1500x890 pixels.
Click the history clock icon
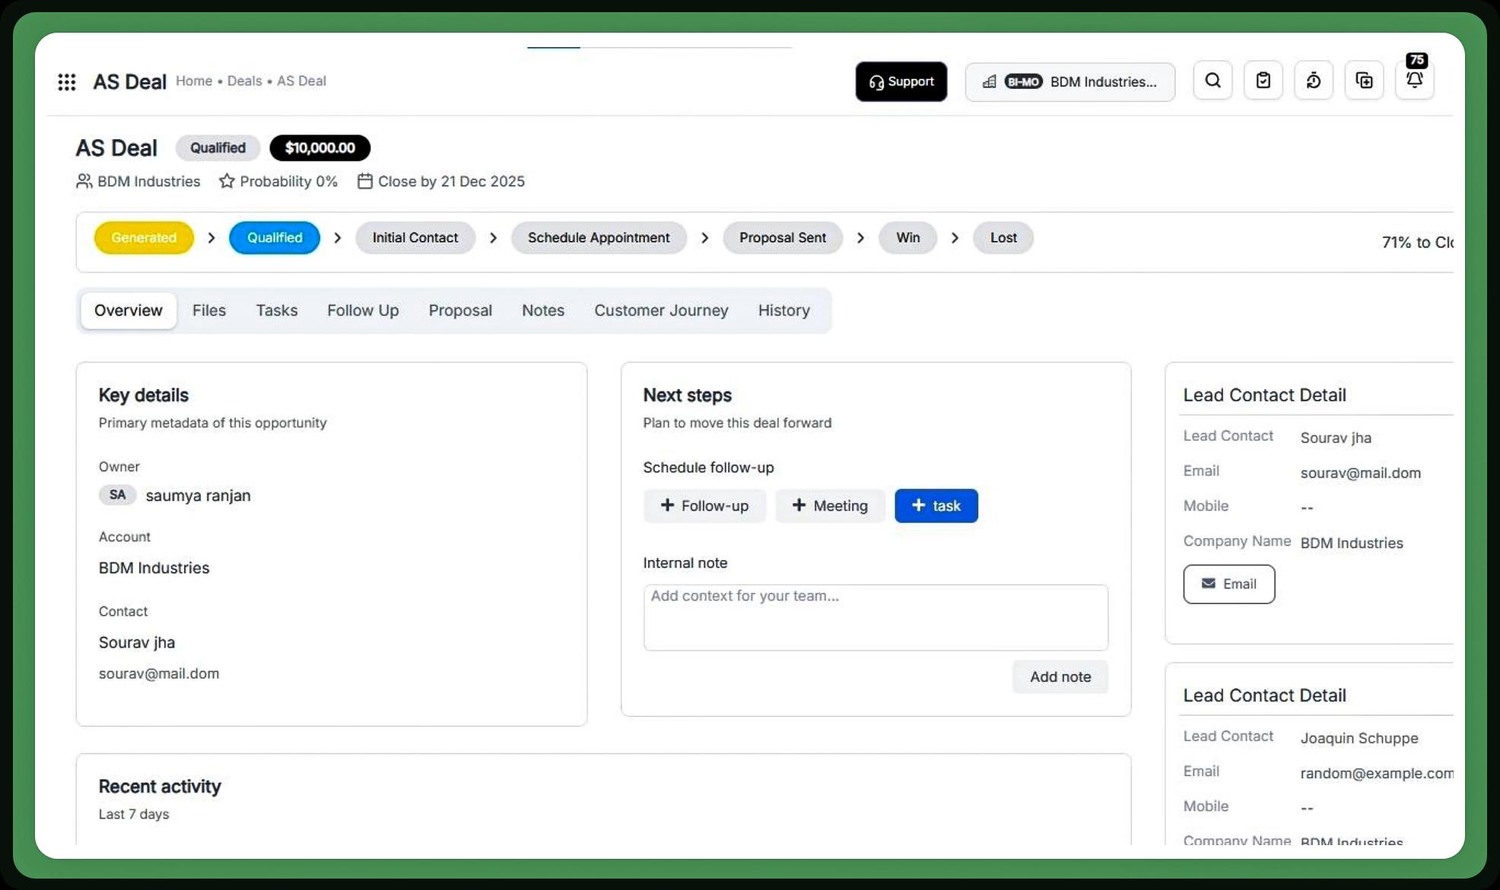click(x=1314, y=81)
